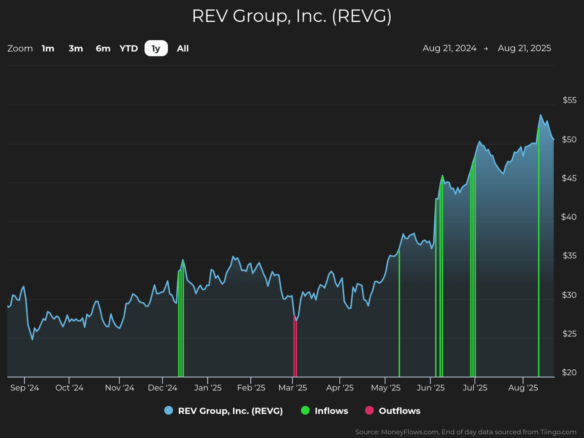Click the 'Nov '24' axis label
The image size is (584, 438).
[x=119, y=388]
